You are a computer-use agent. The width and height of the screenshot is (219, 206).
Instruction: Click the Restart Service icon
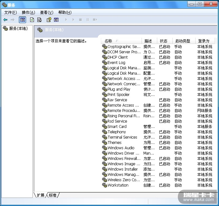tap(95, 20)
